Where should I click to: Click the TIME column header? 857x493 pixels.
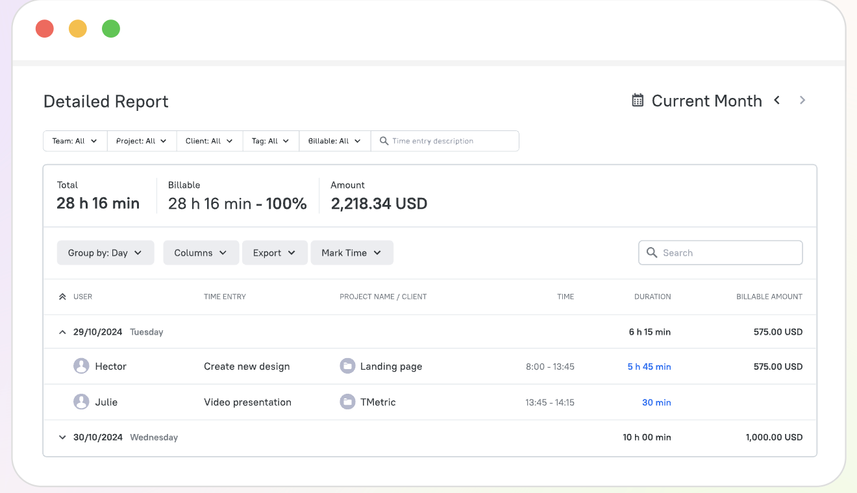[565, 297]
